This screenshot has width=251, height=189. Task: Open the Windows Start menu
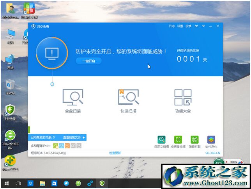click(6, 183)
